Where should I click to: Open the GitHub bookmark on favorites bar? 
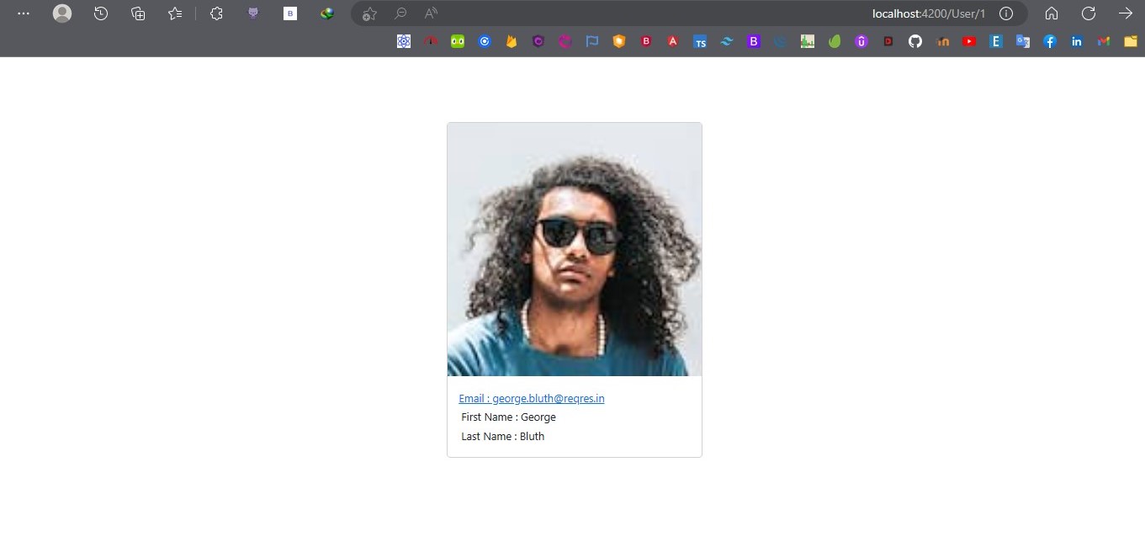coord(914,40)
